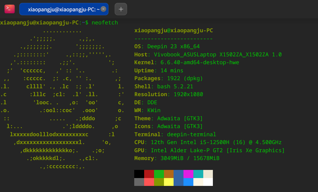Click the brown color block

169,174
